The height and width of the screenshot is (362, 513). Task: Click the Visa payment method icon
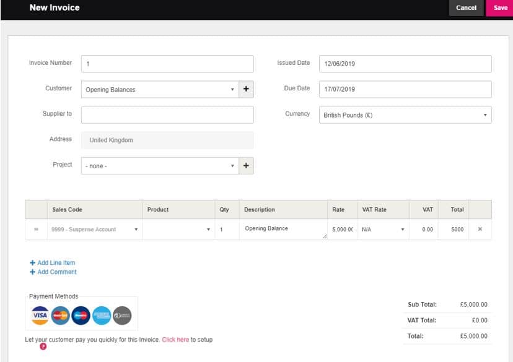tap(40, 316)
